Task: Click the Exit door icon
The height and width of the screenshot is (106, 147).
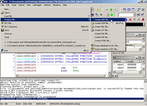Action: click(x=2, y=51)
